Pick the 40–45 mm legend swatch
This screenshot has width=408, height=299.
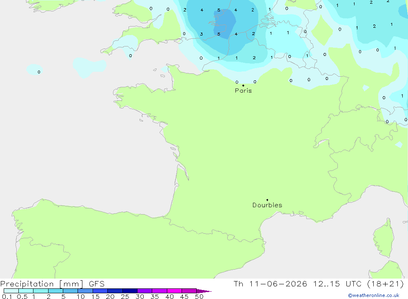pyautogui.click(x=174, y=291)
